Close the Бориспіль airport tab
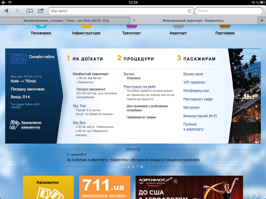The image size is (266, 199). 134,20
